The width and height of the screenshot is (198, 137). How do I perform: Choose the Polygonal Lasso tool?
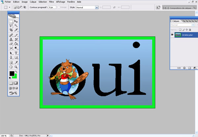click(11, 25)
